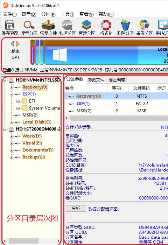The height and width of the screenshot is (245, 168).
Task: Choose the 删除分区 delete partition icon
Action: point(125,27)
